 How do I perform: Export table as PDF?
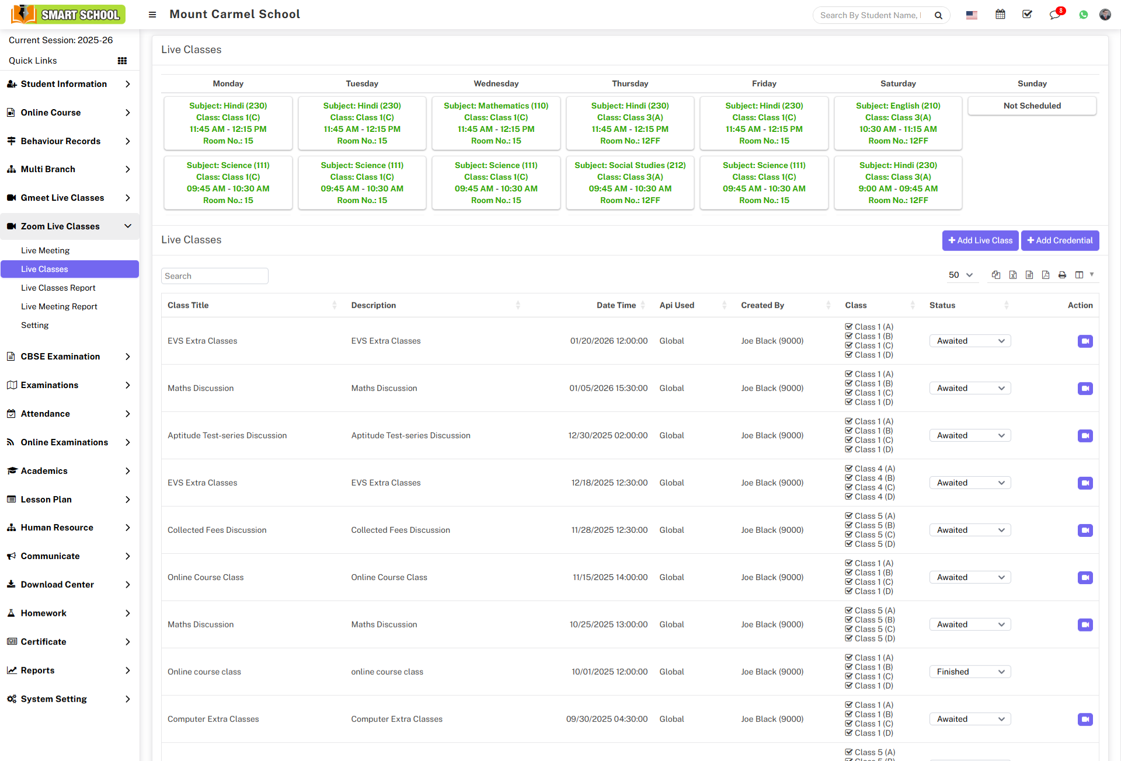tap(1046, 275)
